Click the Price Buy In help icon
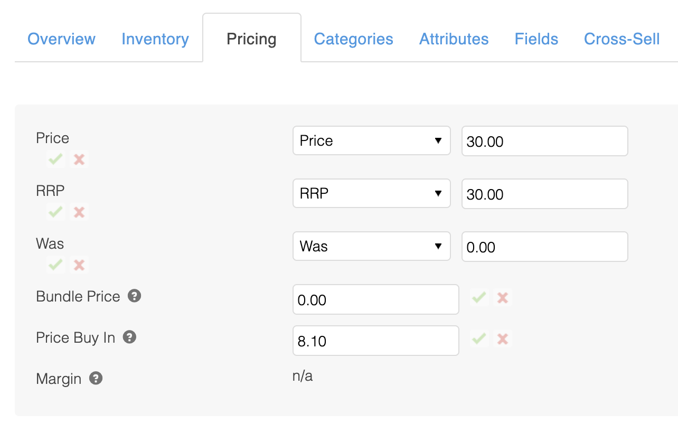This screenshot has height=433, width=678. coord(129,337)
